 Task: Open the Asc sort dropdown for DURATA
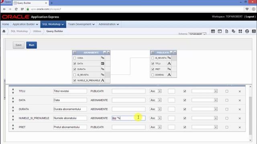coord(155,109)
